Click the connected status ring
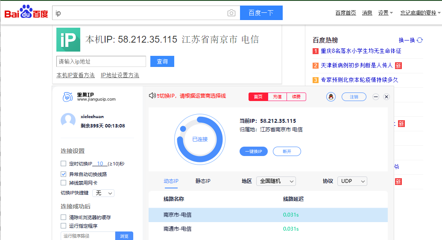442x240 pixels. (200, 139)
